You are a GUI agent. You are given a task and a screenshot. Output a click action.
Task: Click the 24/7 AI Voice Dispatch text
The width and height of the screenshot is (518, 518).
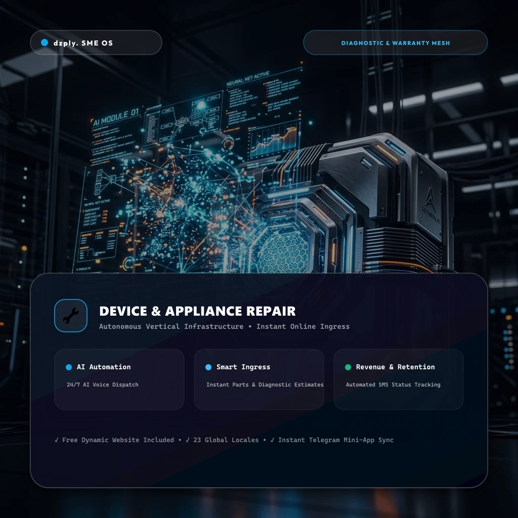[x=102, y=384]
